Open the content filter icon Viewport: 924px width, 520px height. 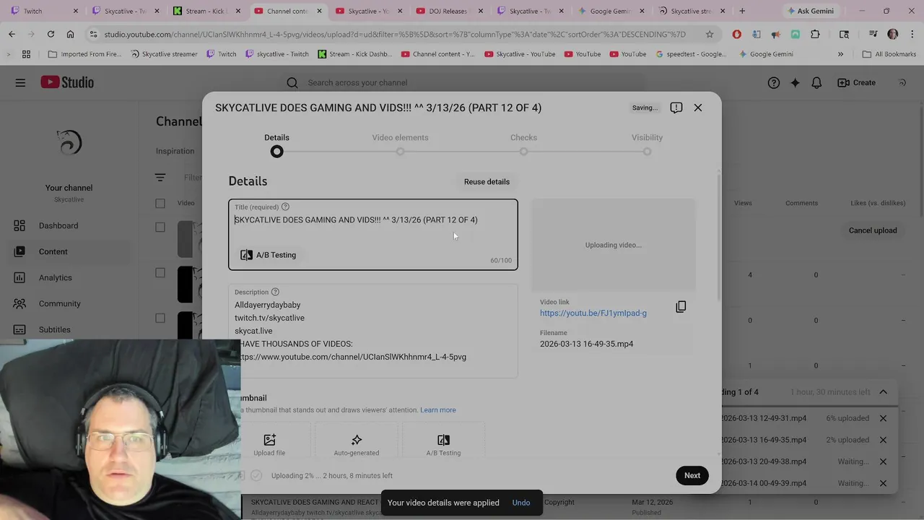[160, 178]
